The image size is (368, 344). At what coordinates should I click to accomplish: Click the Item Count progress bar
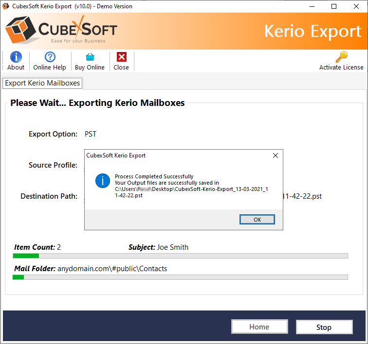pos(180,256)
